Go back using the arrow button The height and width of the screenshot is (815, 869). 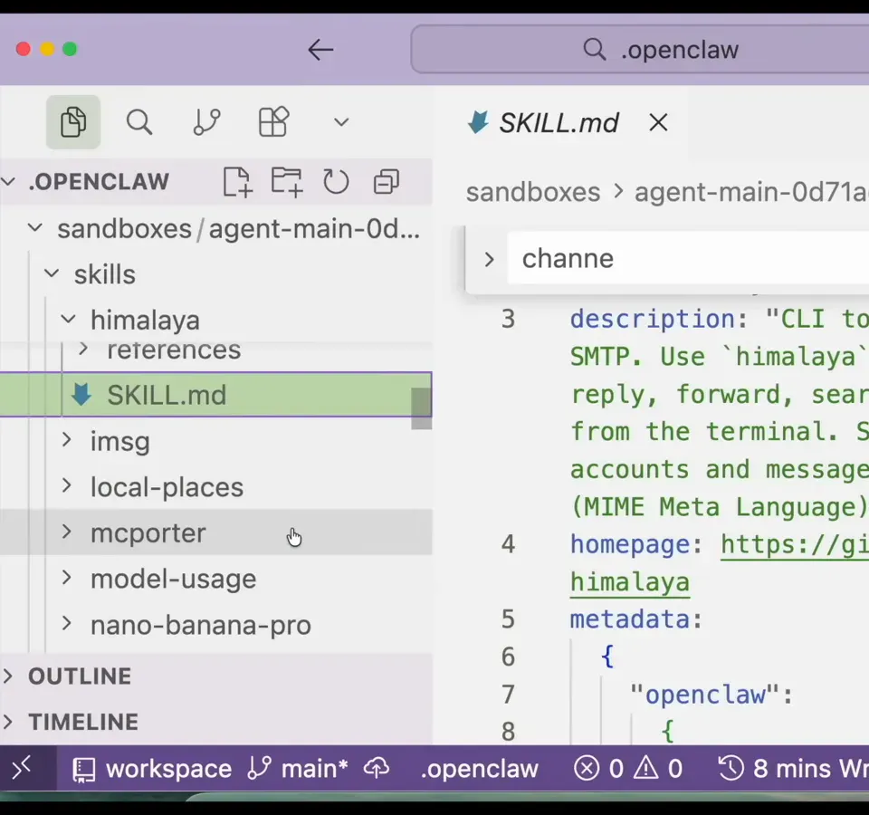[320, 50]
